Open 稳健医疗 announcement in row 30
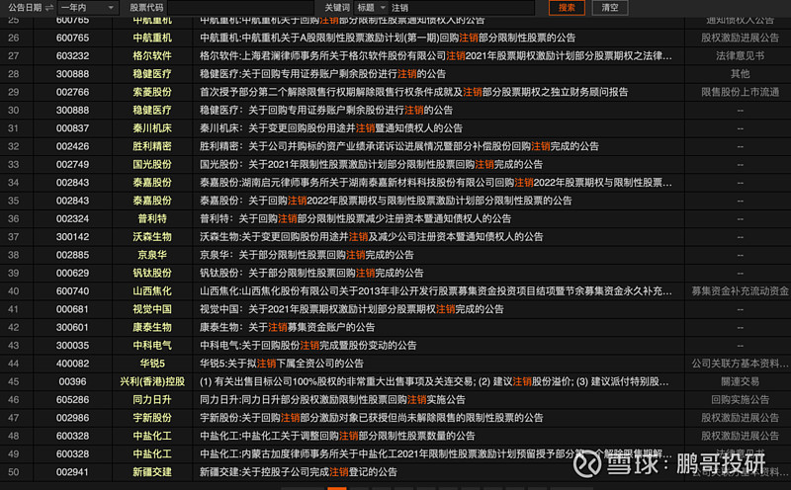This screenshot has height=490, width=791. pos(326,111)
